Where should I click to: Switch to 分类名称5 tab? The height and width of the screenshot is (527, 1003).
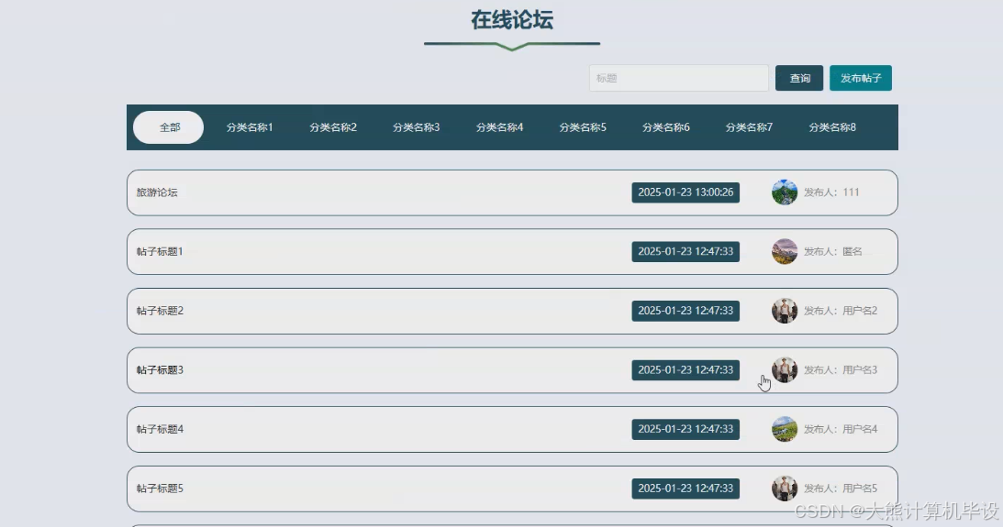(583, 127)
